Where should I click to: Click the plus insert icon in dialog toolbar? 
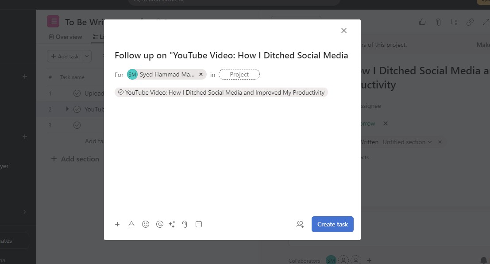click(117, 224)
